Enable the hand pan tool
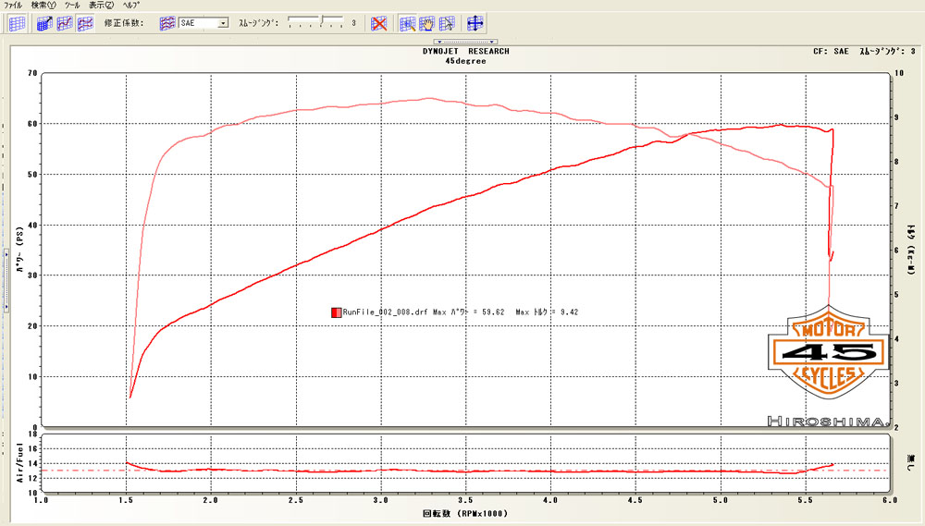Viewport: 925px width, 526px height. tap(427, 23)
